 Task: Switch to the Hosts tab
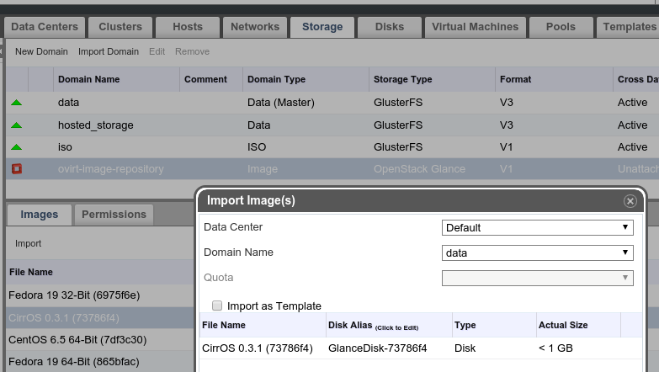188,27
